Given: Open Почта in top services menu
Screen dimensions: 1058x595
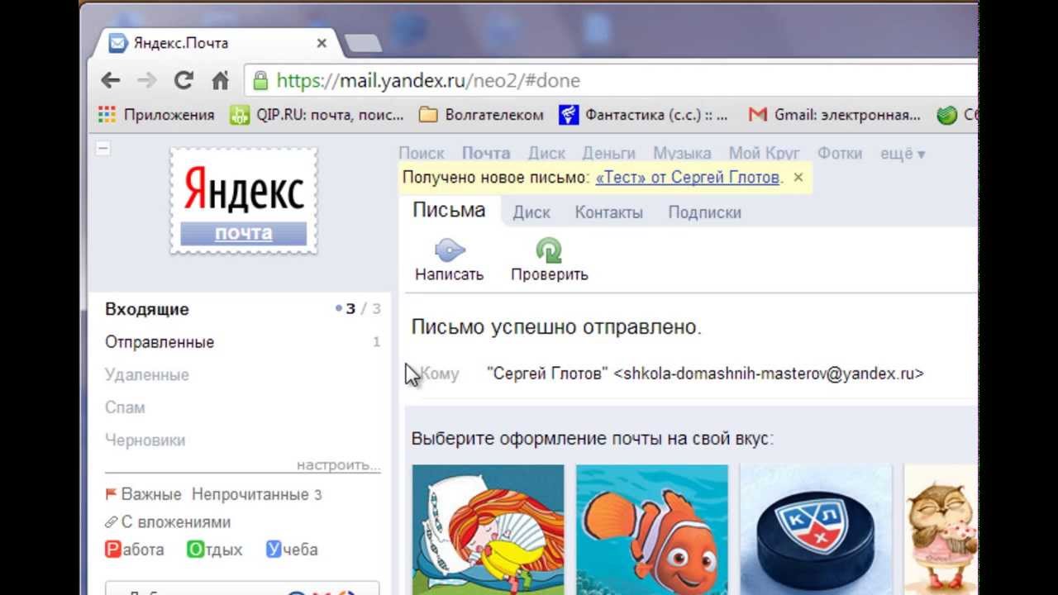Looking at the screenshot, I should [x=486, y=153].
